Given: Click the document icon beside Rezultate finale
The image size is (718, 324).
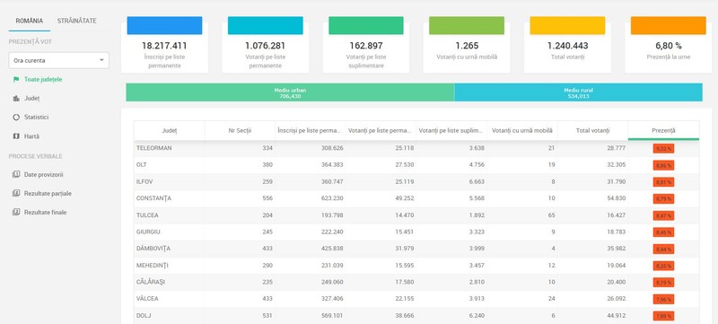Looking at the screenshot, I should [x=16, y=213].
